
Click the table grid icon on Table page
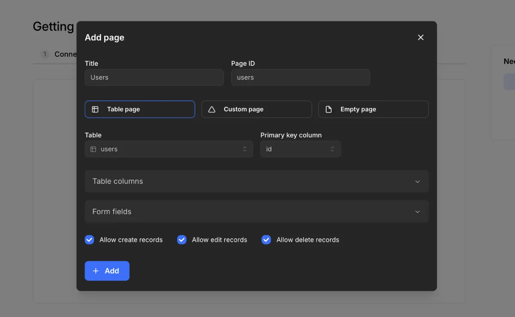click(95, 110)
